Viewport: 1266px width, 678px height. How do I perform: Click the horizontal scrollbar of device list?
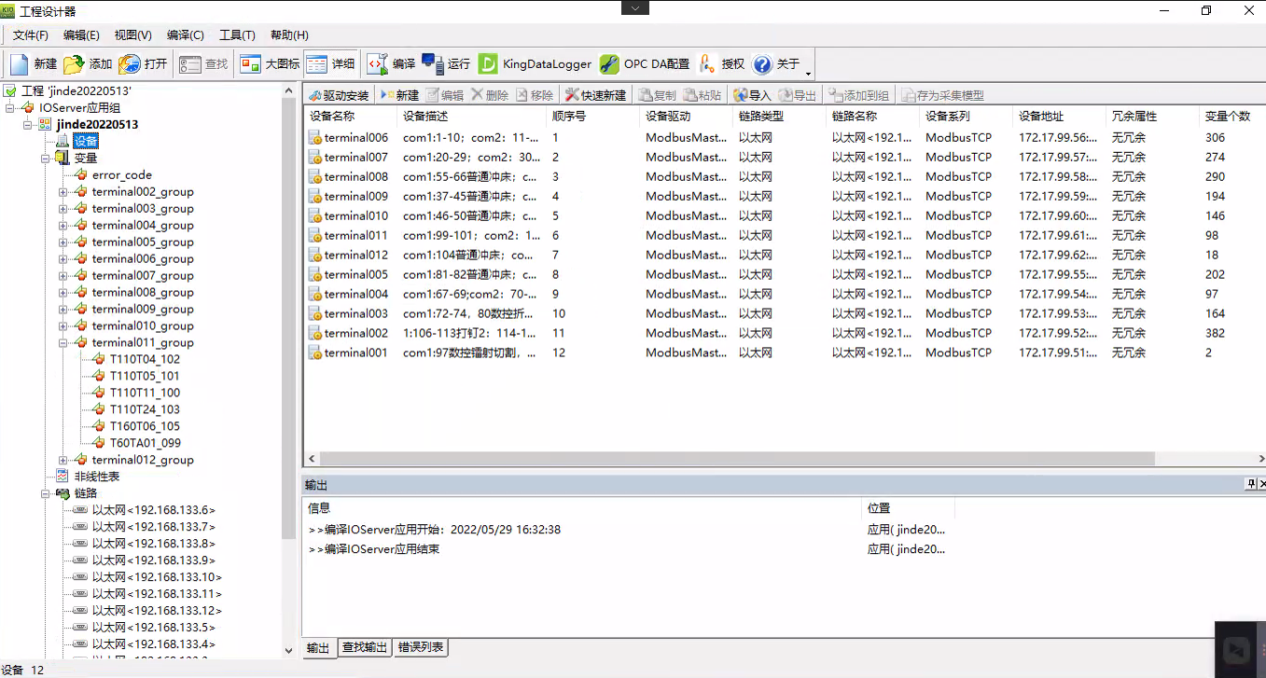(737, 459)
